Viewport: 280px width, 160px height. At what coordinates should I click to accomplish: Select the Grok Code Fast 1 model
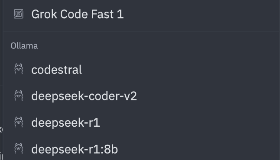(x=141, y=14)
